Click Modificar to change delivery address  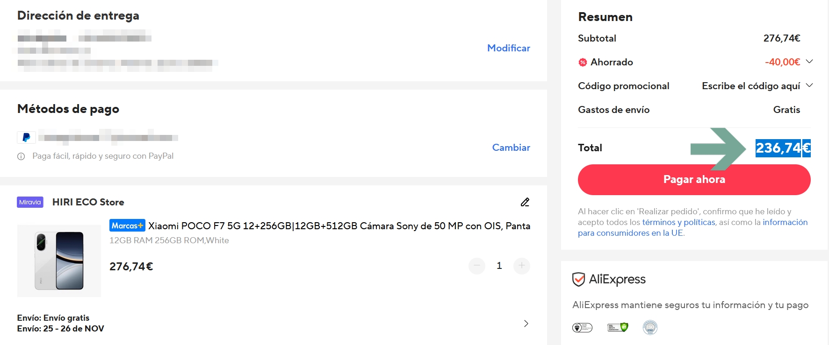click(508, 48)
